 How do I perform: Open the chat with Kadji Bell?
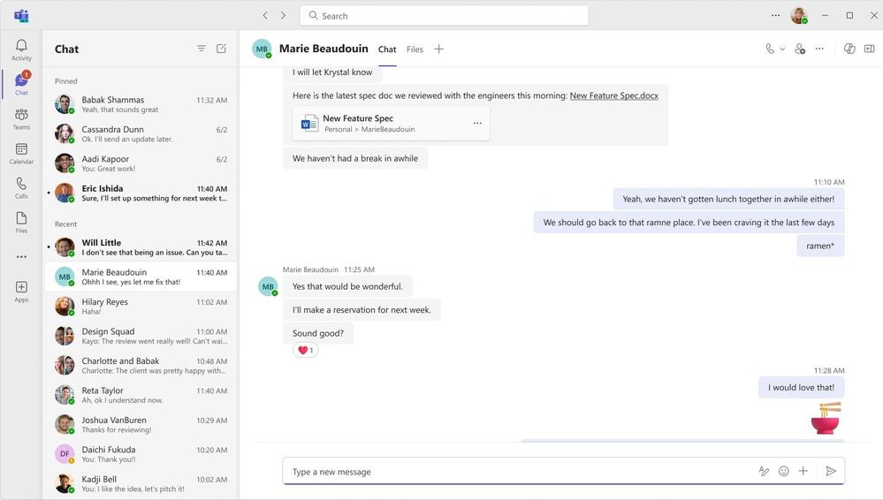pos(141,484)
